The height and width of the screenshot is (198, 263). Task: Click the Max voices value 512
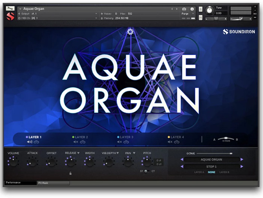[130, 14]
